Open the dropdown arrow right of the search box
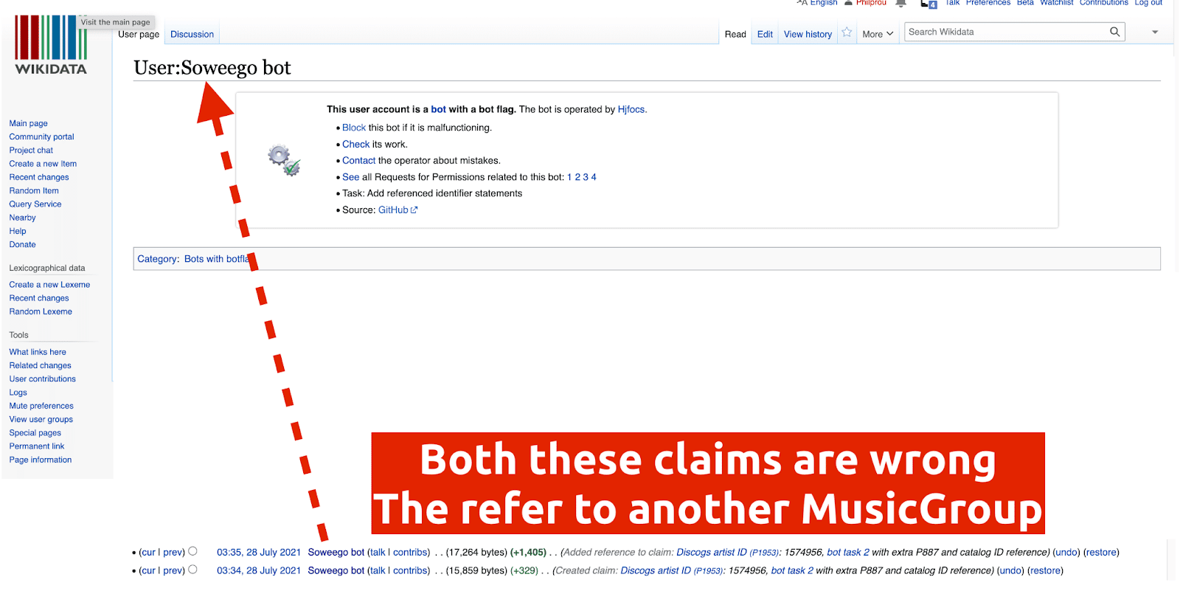1180x608 pixels. click(x=1155, y=32)
